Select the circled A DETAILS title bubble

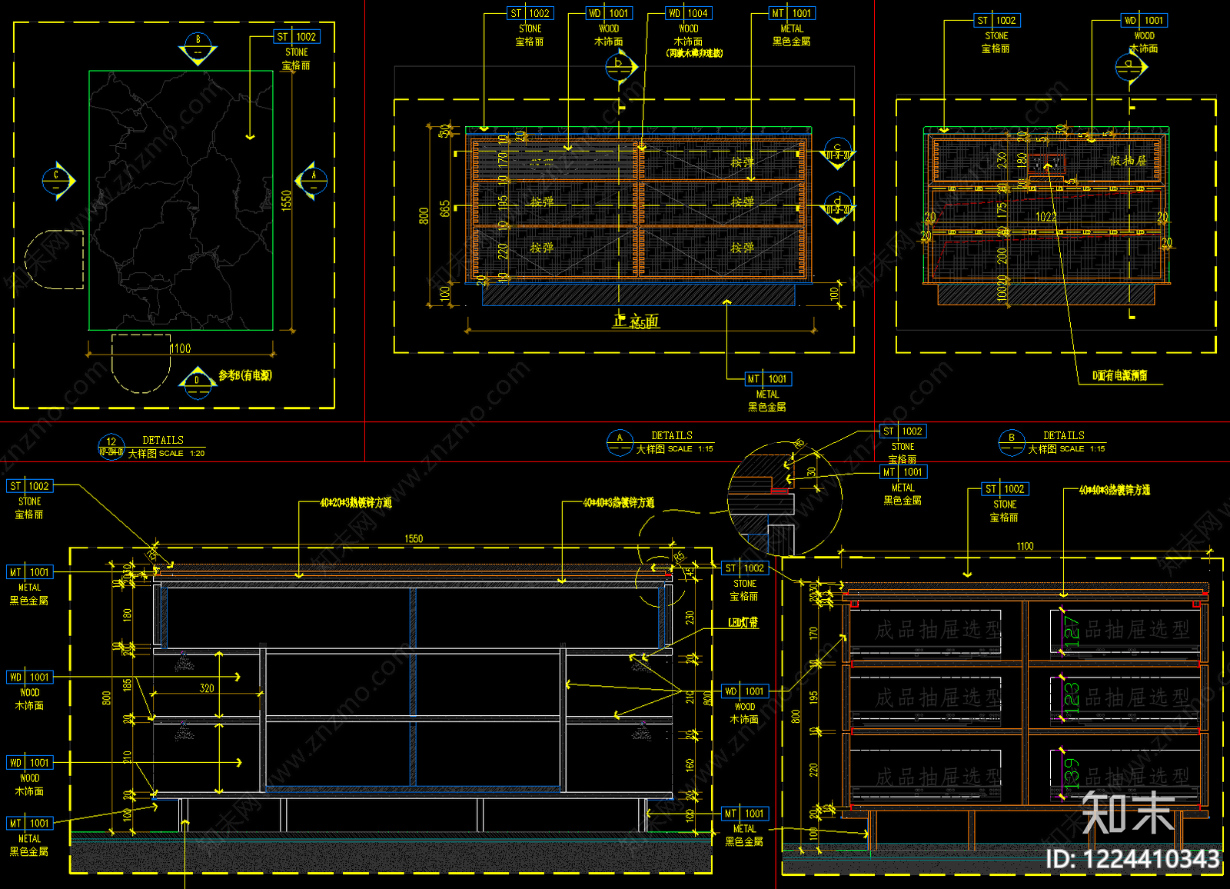(620, 442)
